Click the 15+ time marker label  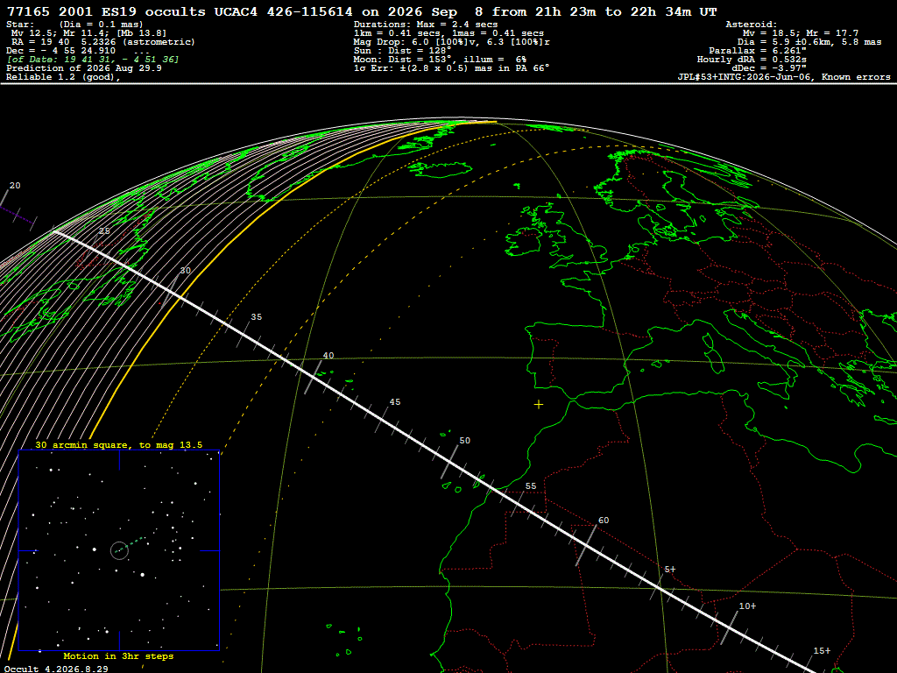(x=822, y=651)
